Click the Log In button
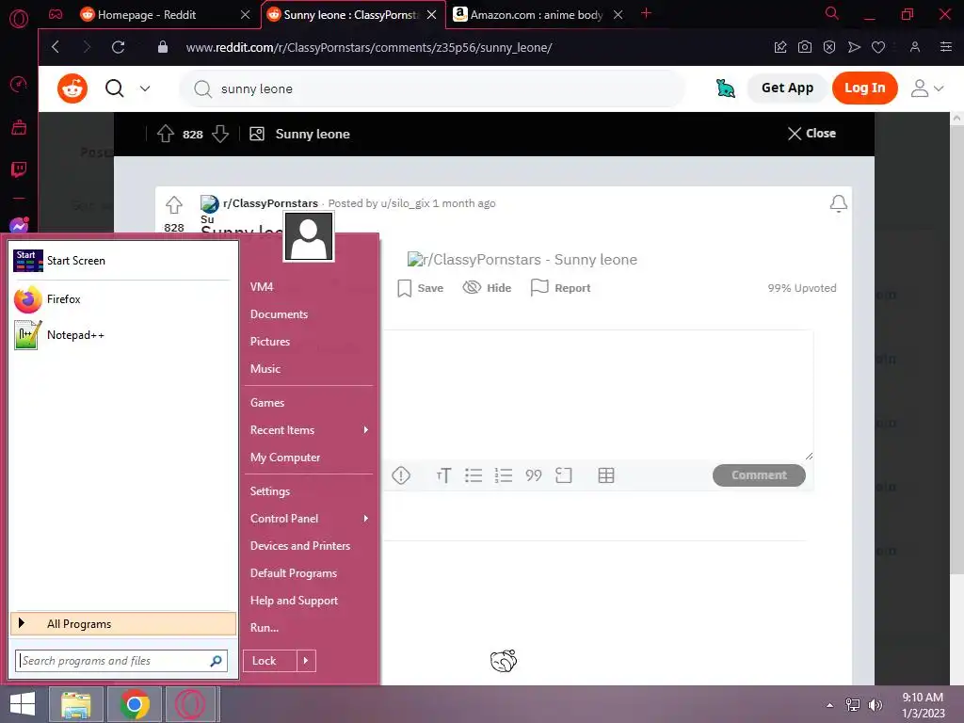Image resolution: width=964 pixels, height=723 pixels. pos(864,88)
